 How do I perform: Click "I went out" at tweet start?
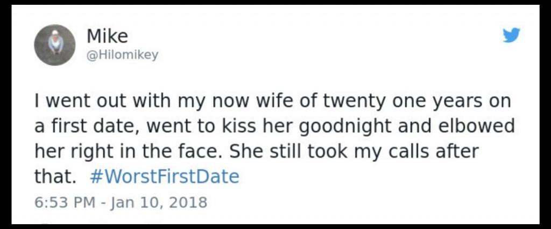click(x=69, y=102)
